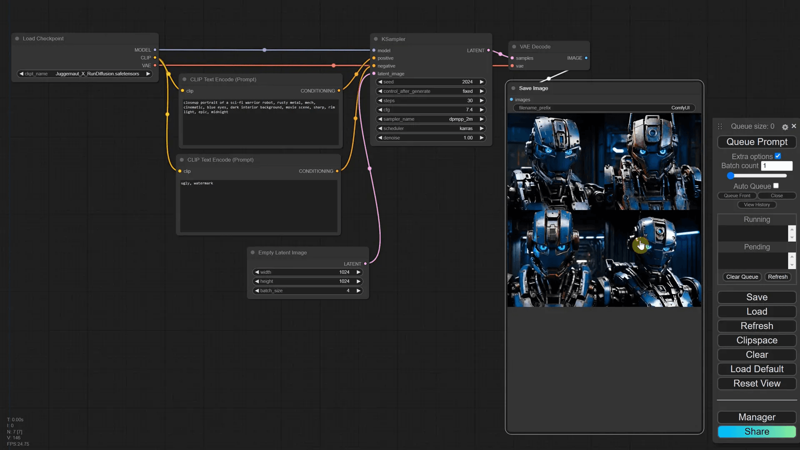800x450 pixels.
Task: Uncheck the Extra options checkbox
Action: pyautogui.click(x=777, y=156)
